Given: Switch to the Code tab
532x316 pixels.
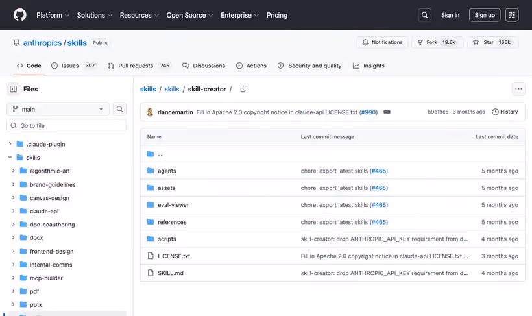Looking at the screenshot, I should click(29, 66).
